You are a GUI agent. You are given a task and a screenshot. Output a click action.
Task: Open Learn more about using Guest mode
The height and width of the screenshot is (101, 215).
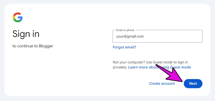tap(159, 67)
